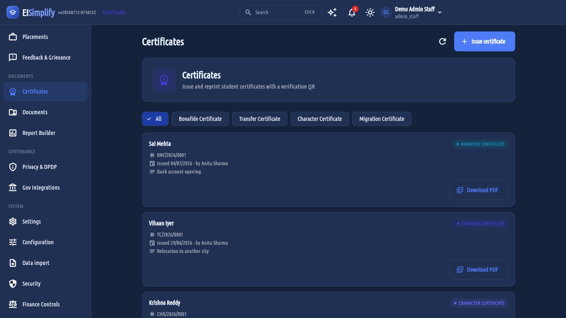The width and height of the screenshot is (566, 318).
Task: Open the Data import page
Action: [45, 263]
